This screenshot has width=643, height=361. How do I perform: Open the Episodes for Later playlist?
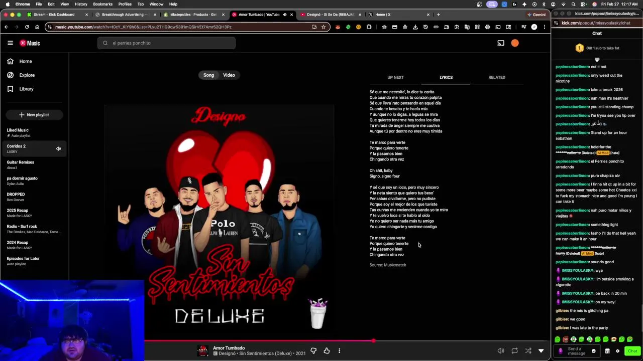pos(34,261)
